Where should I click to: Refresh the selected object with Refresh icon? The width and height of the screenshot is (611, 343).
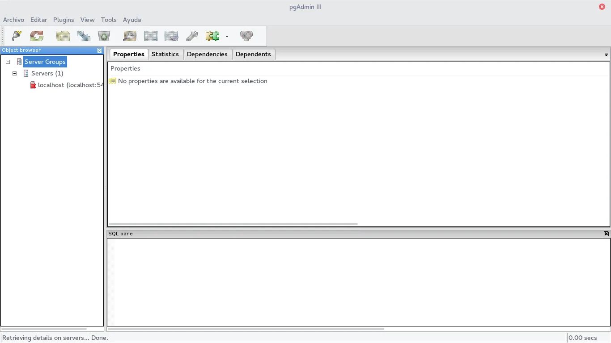pos(37,36)
